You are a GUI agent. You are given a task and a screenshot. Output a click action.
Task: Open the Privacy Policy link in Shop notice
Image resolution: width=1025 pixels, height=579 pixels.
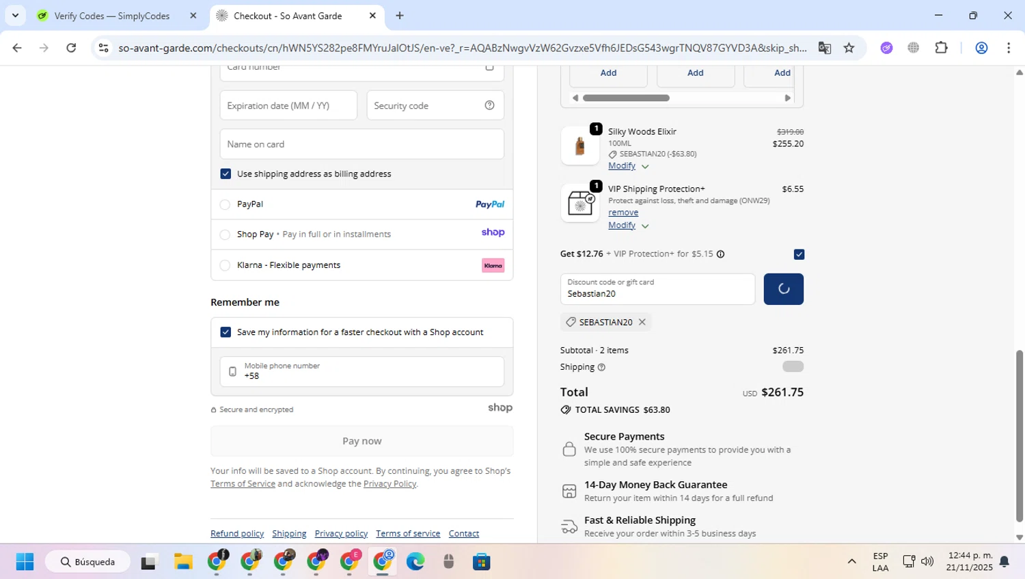coord(389,483)
